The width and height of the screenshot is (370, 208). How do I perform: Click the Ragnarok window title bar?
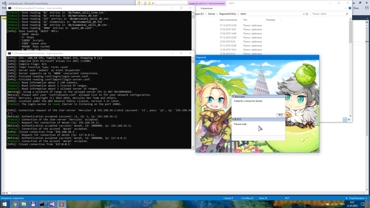(257, 58)
